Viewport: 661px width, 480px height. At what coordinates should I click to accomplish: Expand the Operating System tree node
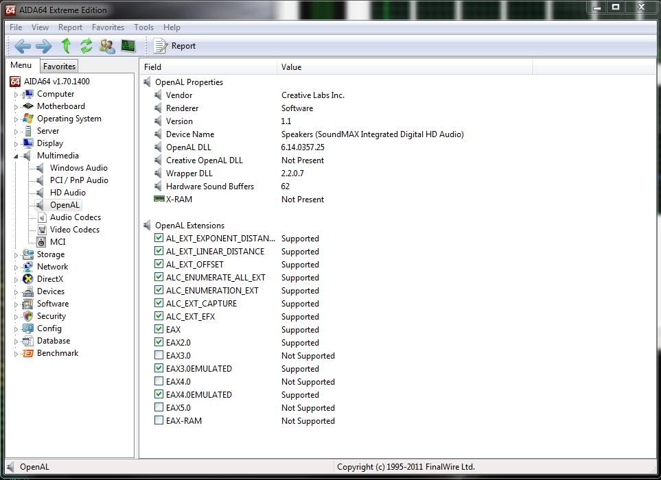(x=16, y=119)
